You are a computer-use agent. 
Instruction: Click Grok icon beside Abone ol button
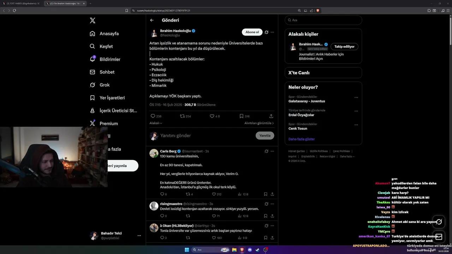pos(267,32)
